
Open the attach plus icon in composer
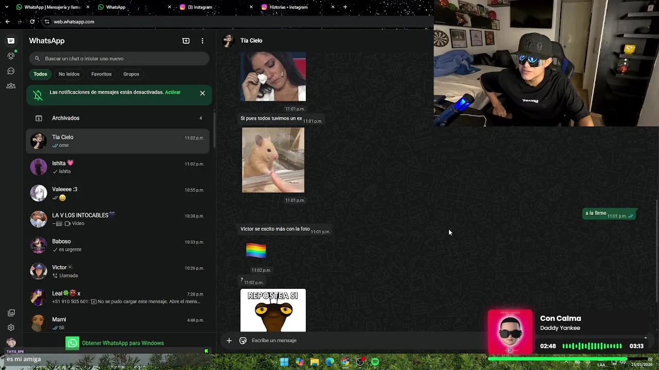(229, 340)
